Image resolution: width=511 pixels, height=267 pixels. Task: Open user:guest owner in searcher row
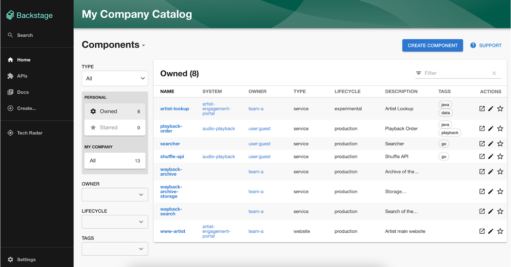tap(260, 144)
